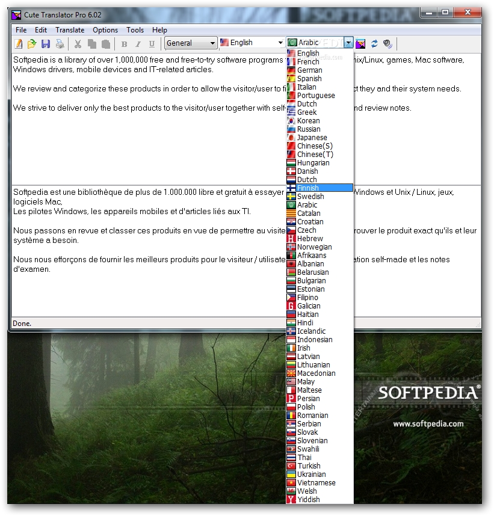This screenshot has width=494, height=516.
Task: Pick Turkish from the language list
Action: pos(320,465)
